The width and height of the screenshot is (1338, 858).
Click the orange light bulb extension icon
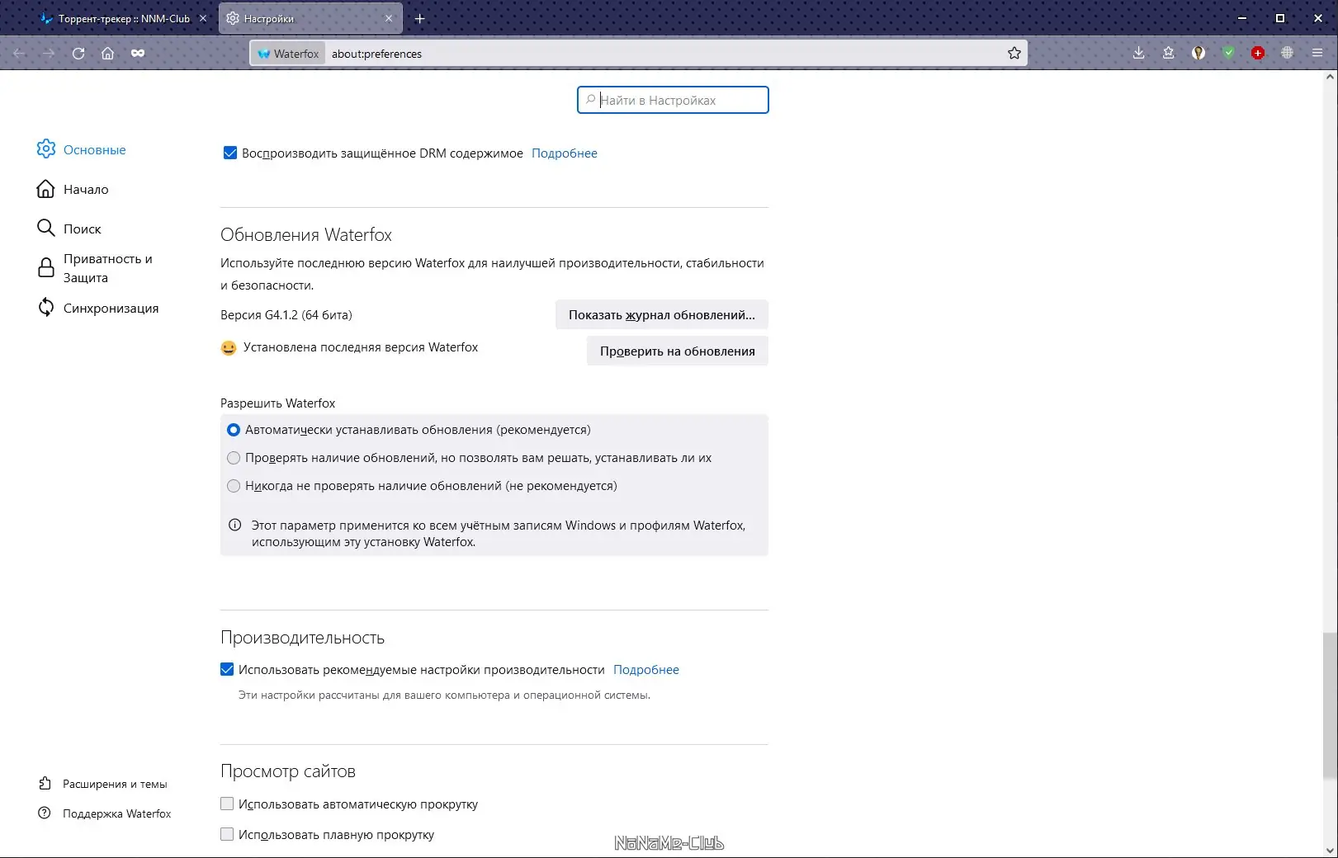coord(1199,54)
